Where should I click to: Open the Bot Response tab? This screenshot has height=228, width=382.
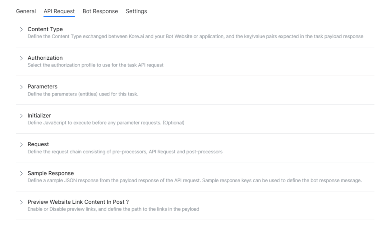pyautogui.click(x=100, y=11)
